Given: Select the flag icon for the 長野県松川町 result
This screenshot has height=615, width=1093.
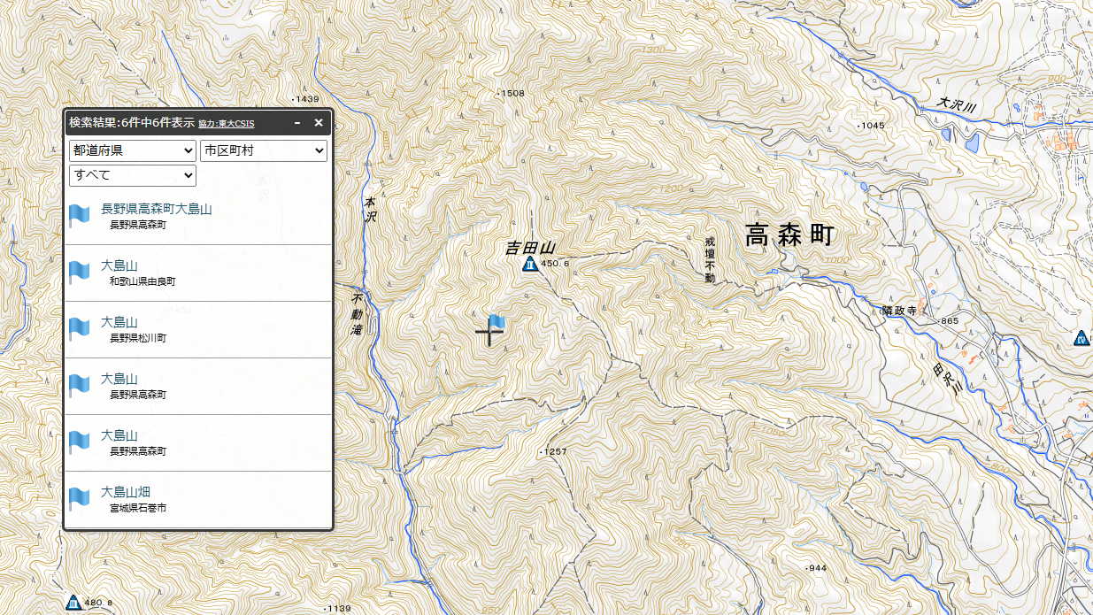Looking at the screenshot, I should [80, 328].
